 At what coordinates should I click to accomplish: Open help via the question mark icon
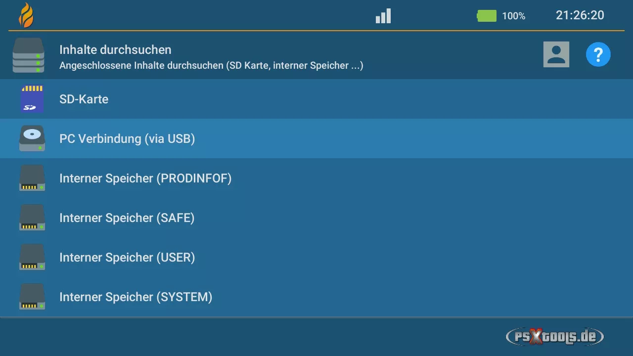[598, 54]
